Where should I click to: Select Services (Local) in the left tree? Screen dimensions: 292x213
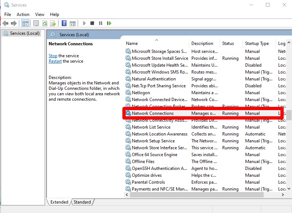click(x=25, y=33)
